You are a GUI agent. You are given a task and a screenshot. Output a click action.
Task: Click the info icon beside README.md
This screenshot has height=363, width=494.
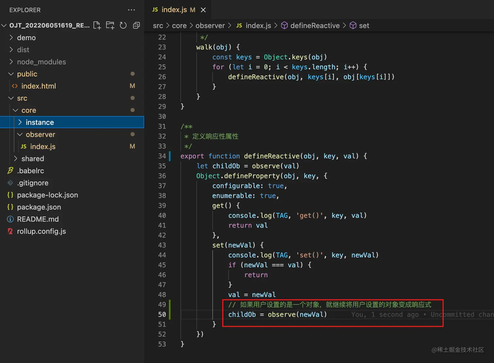(10, 219)
